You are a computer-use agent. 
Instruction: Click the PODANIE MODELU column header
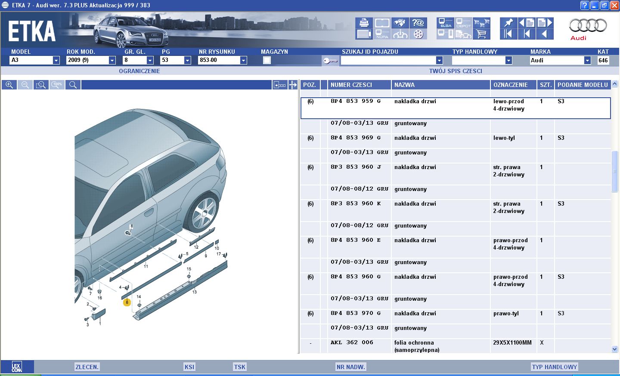click(x=583, y=85)
